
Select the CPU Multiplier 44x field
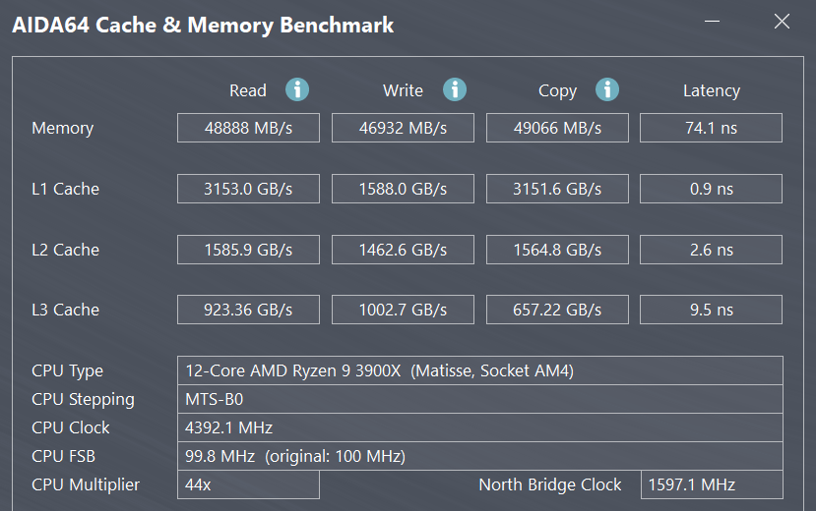[248, 484]
